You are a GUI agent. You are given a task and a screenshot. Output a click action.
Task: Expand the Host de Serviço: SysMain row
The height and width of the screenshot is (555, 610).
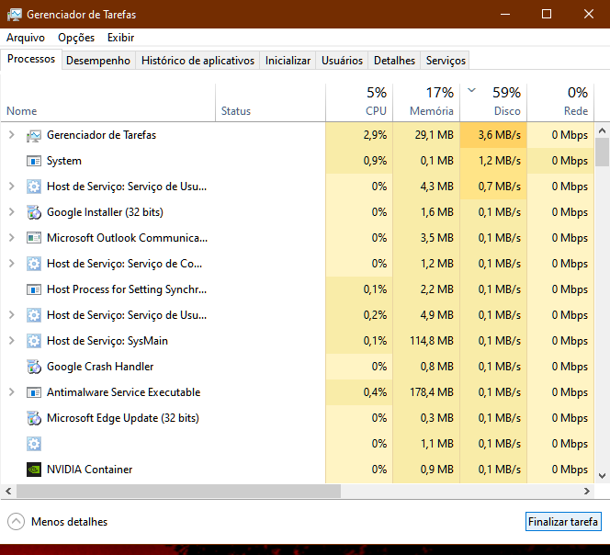pyautogui.click(x=12, y=341)
